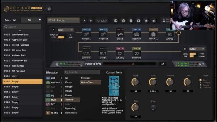The width and height of the screenshot is (217, 122).
Task: Choose Chorus in modulation subcategories
Action: [x=68, y=82]
